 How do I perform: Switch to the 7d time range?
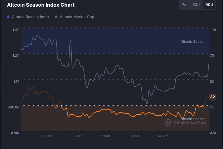point(184,5)
